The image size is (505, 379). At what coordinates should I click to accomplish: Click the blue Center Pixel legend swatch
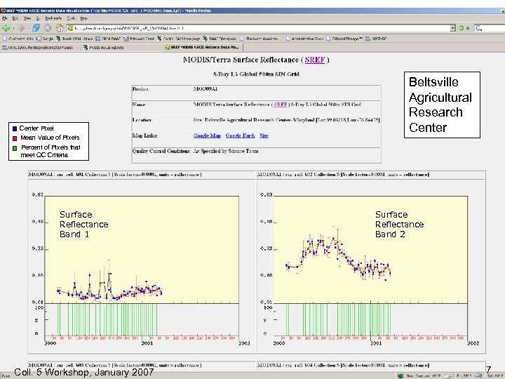[x=14, y=128]
